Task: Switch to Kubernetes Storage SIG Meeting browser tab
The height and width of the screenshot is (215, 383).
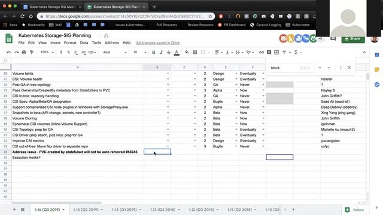Action: click(52, 7)
